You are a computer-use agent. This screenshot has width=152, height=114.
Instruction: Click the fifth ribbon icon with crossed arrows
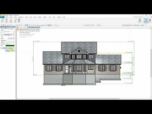tap(19, 20)
